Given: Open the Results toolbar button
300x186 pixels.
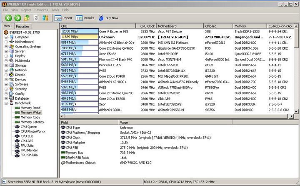Looking at the screenshot, I should coord(85,18).
